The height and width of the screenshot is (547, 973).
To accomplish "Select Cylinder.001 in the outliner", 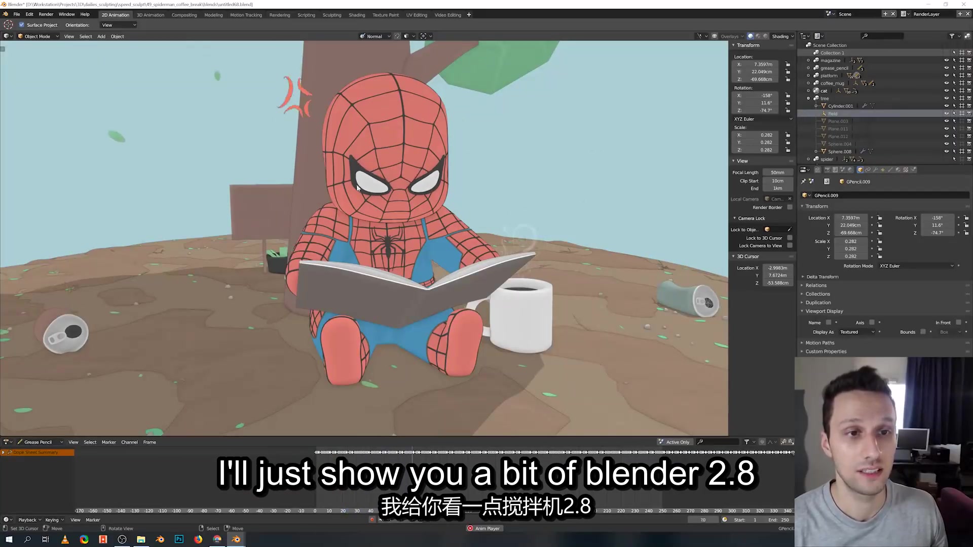I will tap(840, 106).
